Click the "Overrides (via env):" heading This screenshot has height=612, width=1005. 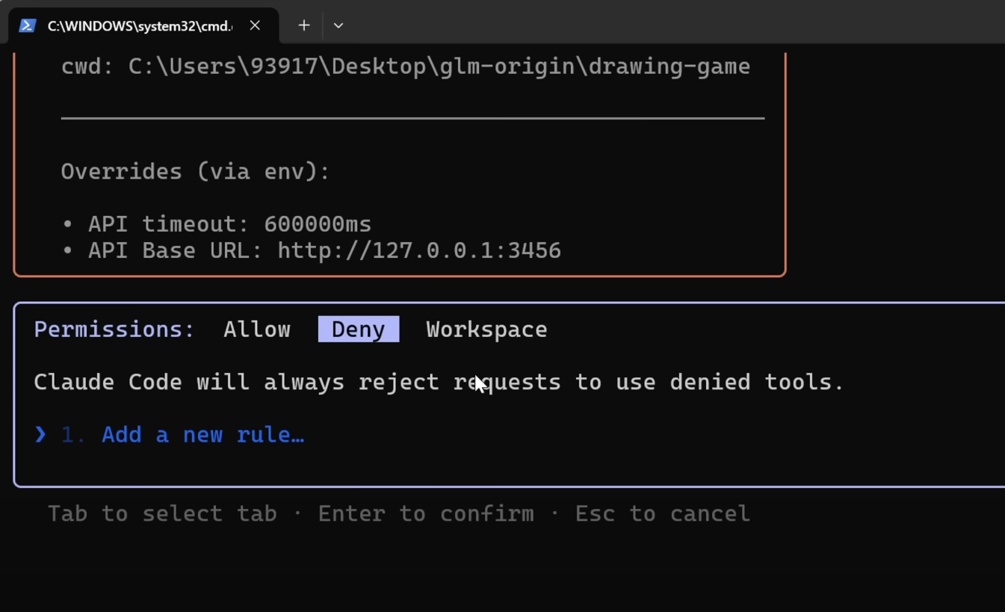point(195,172)
